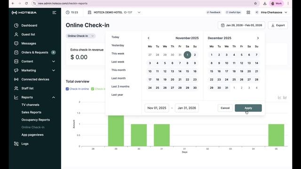The height and width of the screenshot is (169, 301).
Task: Click the clock icon beside 15:23
Action: pos(68,13)
